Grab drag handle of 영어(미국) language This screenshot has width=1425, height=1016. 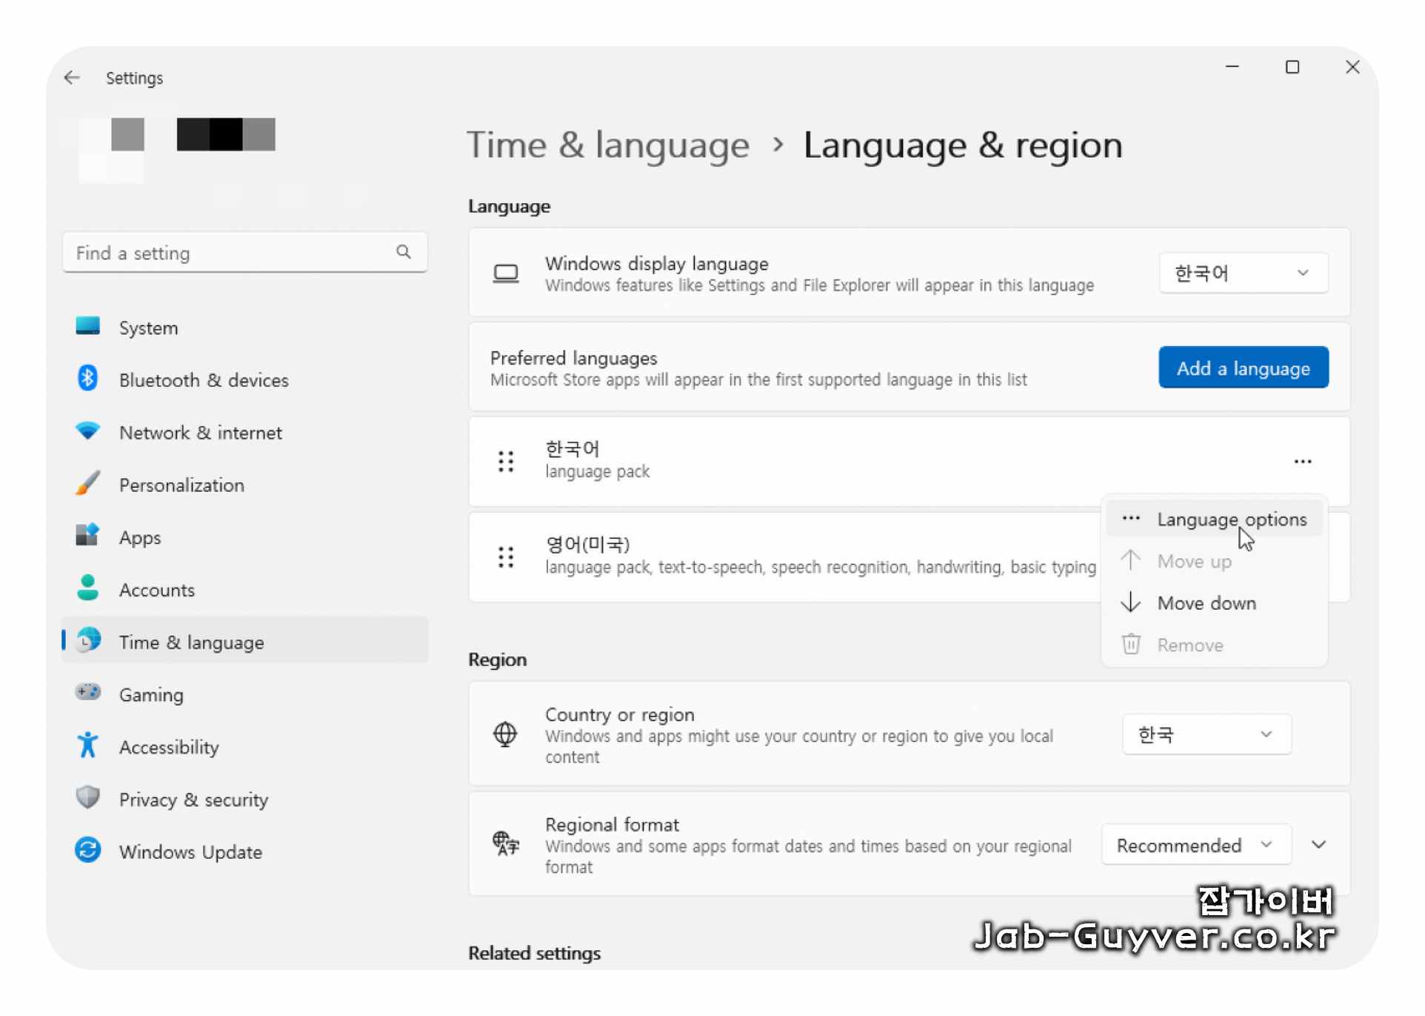point(506,557)
